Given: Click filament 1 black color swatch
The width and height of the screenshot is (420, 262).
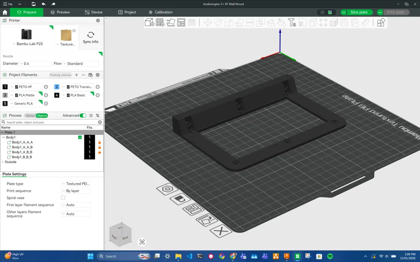Looking at the screenshot, I should point(5,87).
